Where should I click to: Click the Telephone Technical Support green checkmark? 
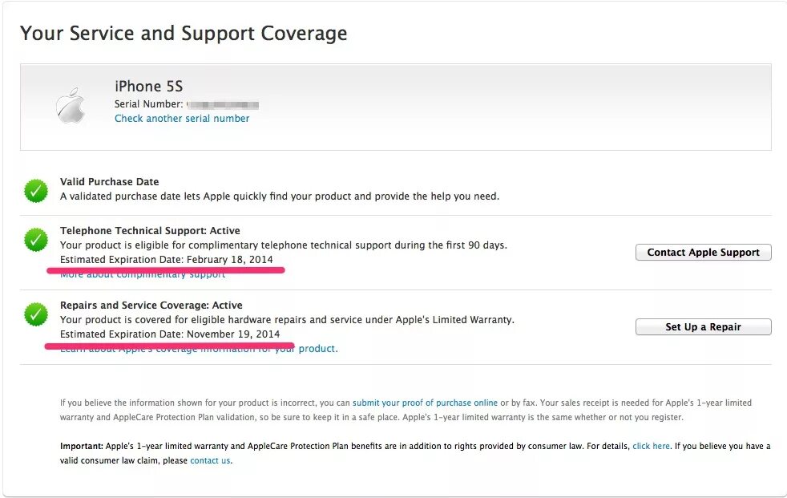(x=36, y=240)
